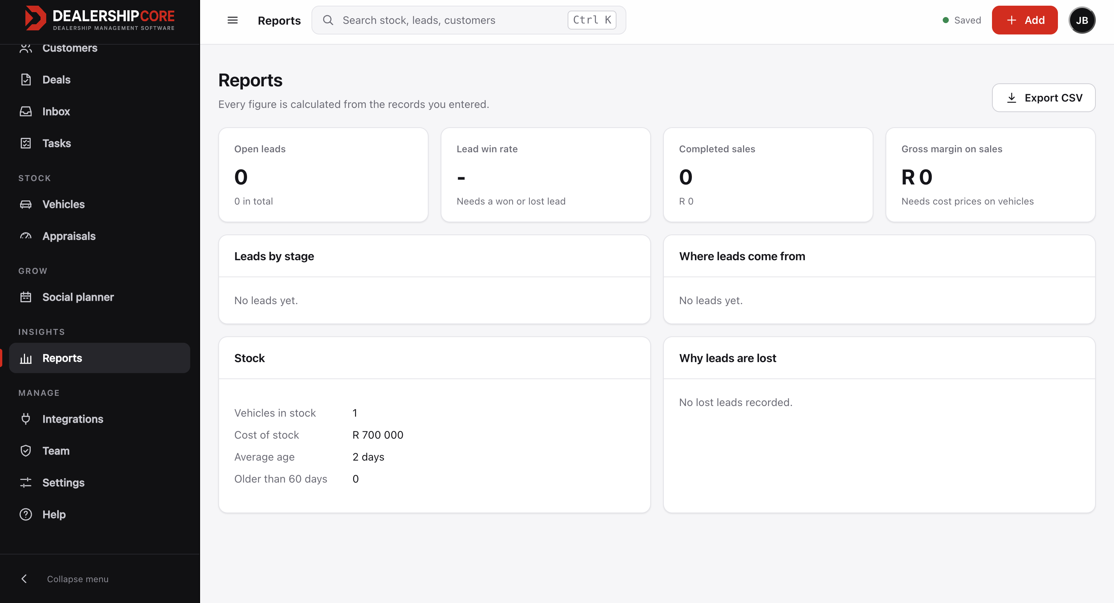Image resolution: width=1114 pixels, height=603 pixels.
Task: Open Integrations page
Action: coord(100,419)
